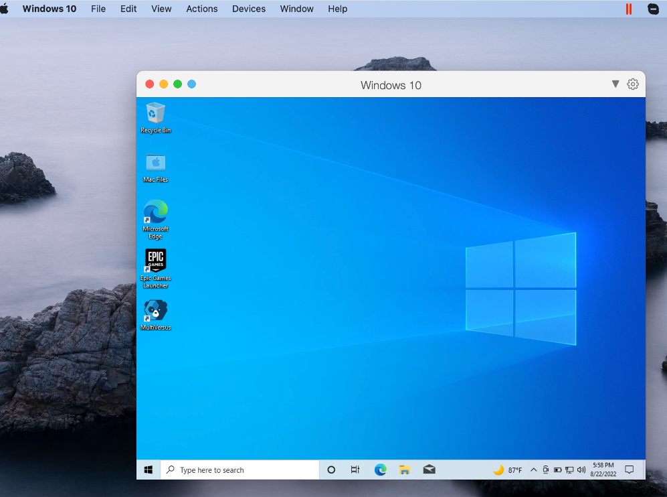Select the Microsoft Edge desktop shortcut

[x=155, y=219]
